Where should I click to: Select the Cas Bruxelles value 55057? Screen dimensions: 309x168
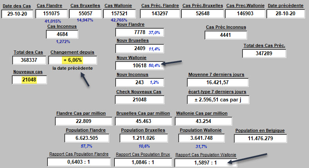[x=85, y=14]
